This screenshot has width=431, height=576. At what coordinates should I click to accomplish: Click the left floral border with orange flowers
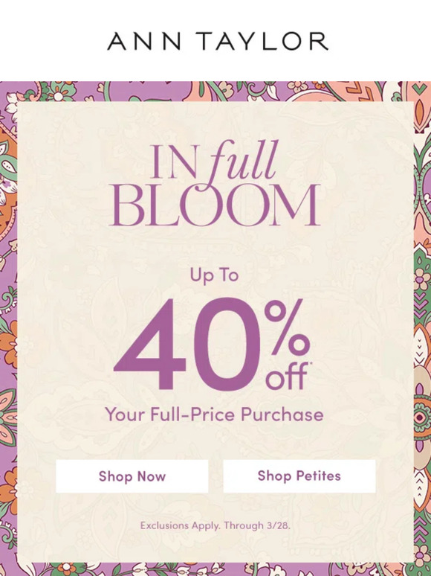point(8,330)
